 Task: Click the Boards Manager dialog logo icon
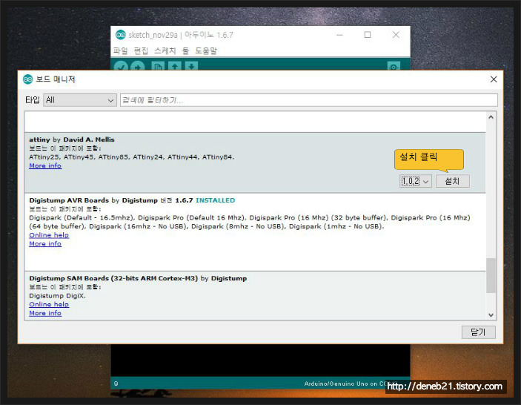coord(27,79)
